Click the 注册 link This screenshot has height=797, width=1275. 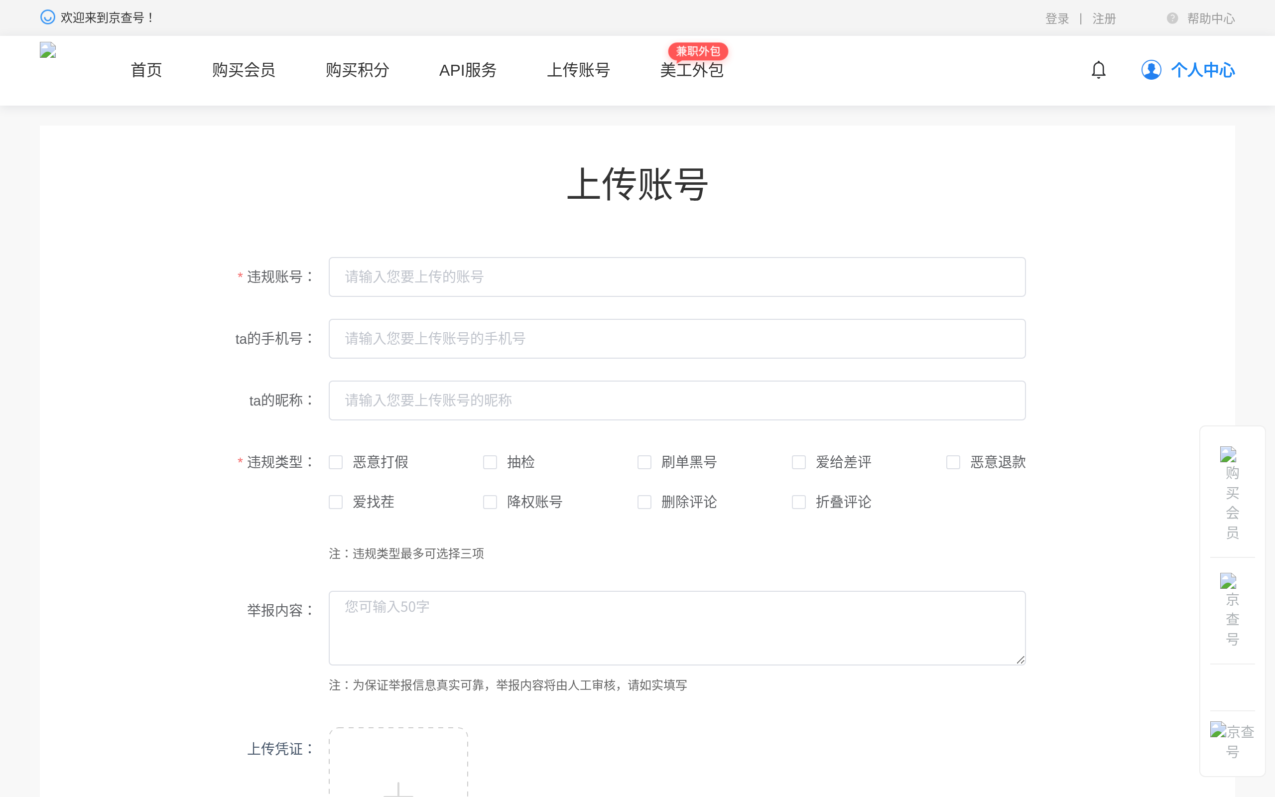click(1104, 18)
